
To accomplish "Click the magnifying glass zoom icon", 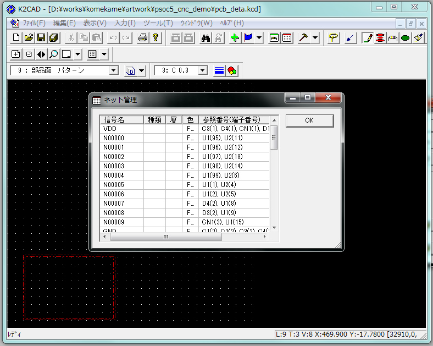I will [54, 54].
